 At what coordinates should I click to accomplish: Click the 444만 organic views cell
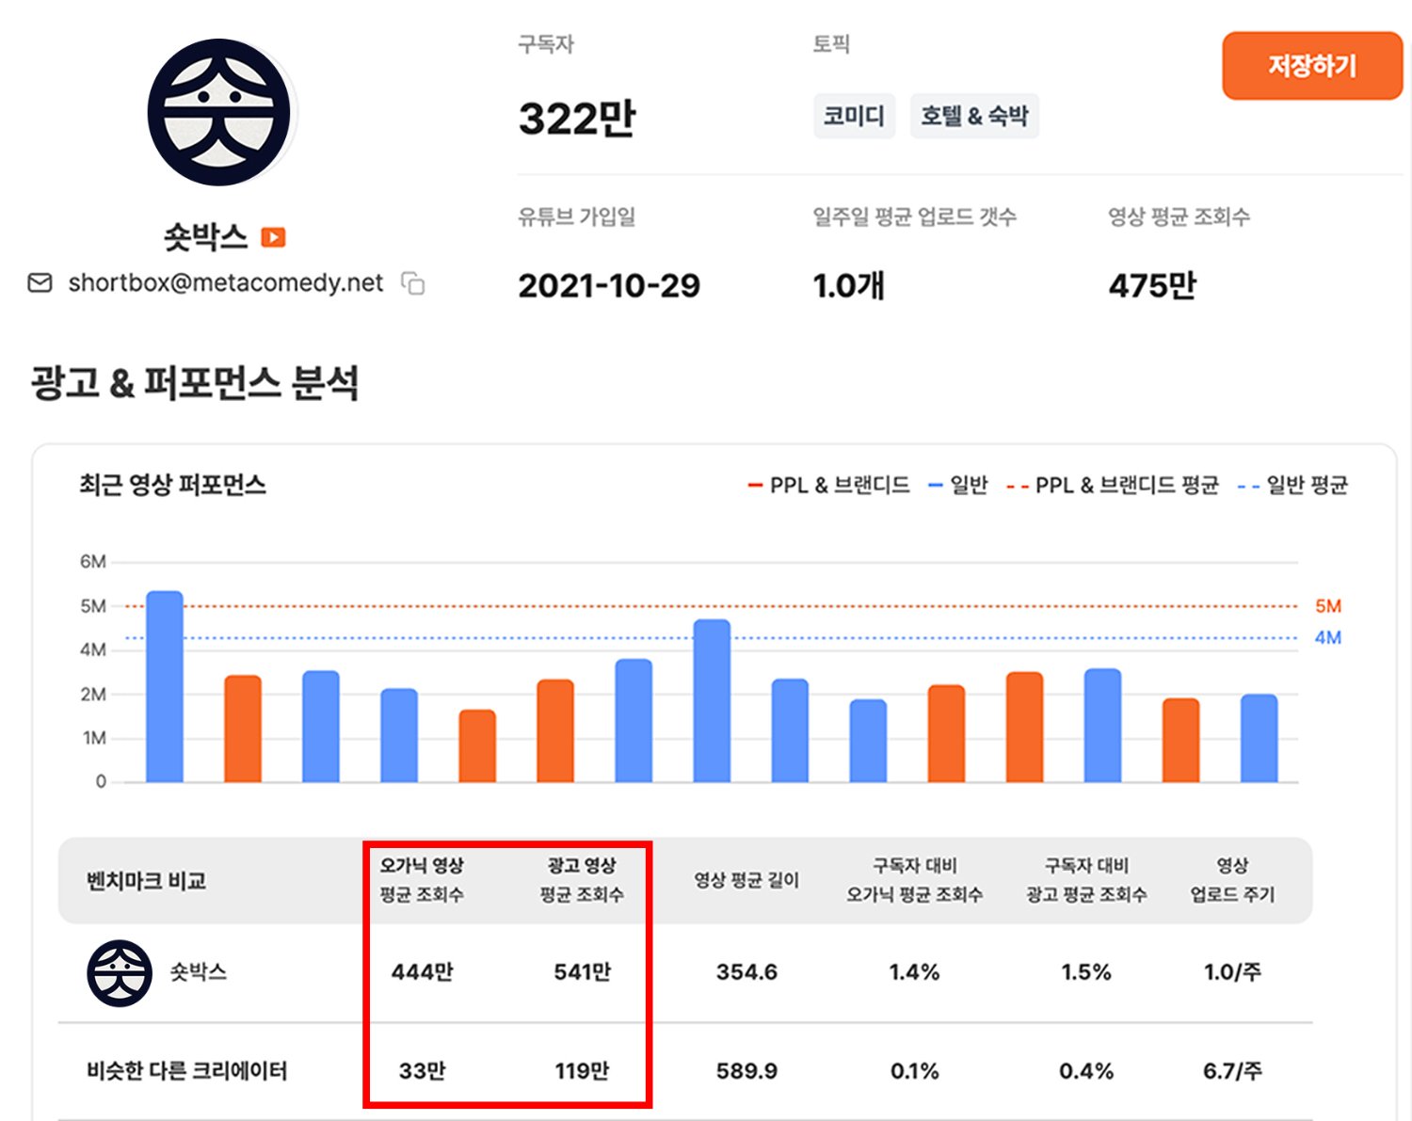pos(422,972)
